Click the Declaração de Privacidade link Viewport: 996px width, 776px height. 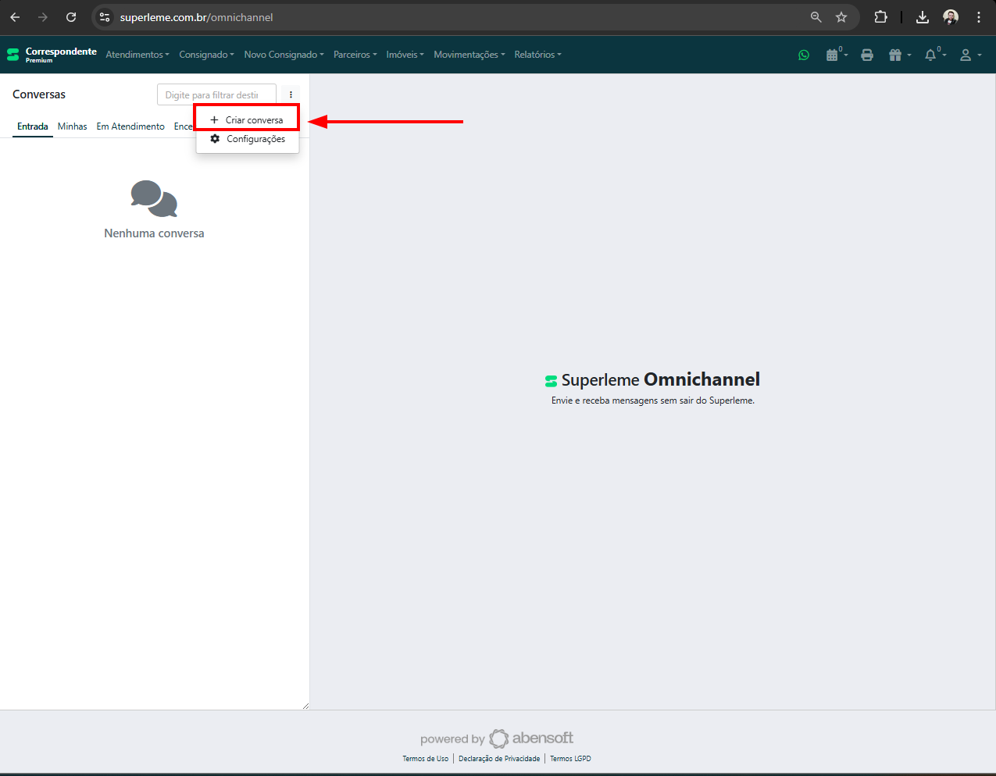[x=499, y=758]
